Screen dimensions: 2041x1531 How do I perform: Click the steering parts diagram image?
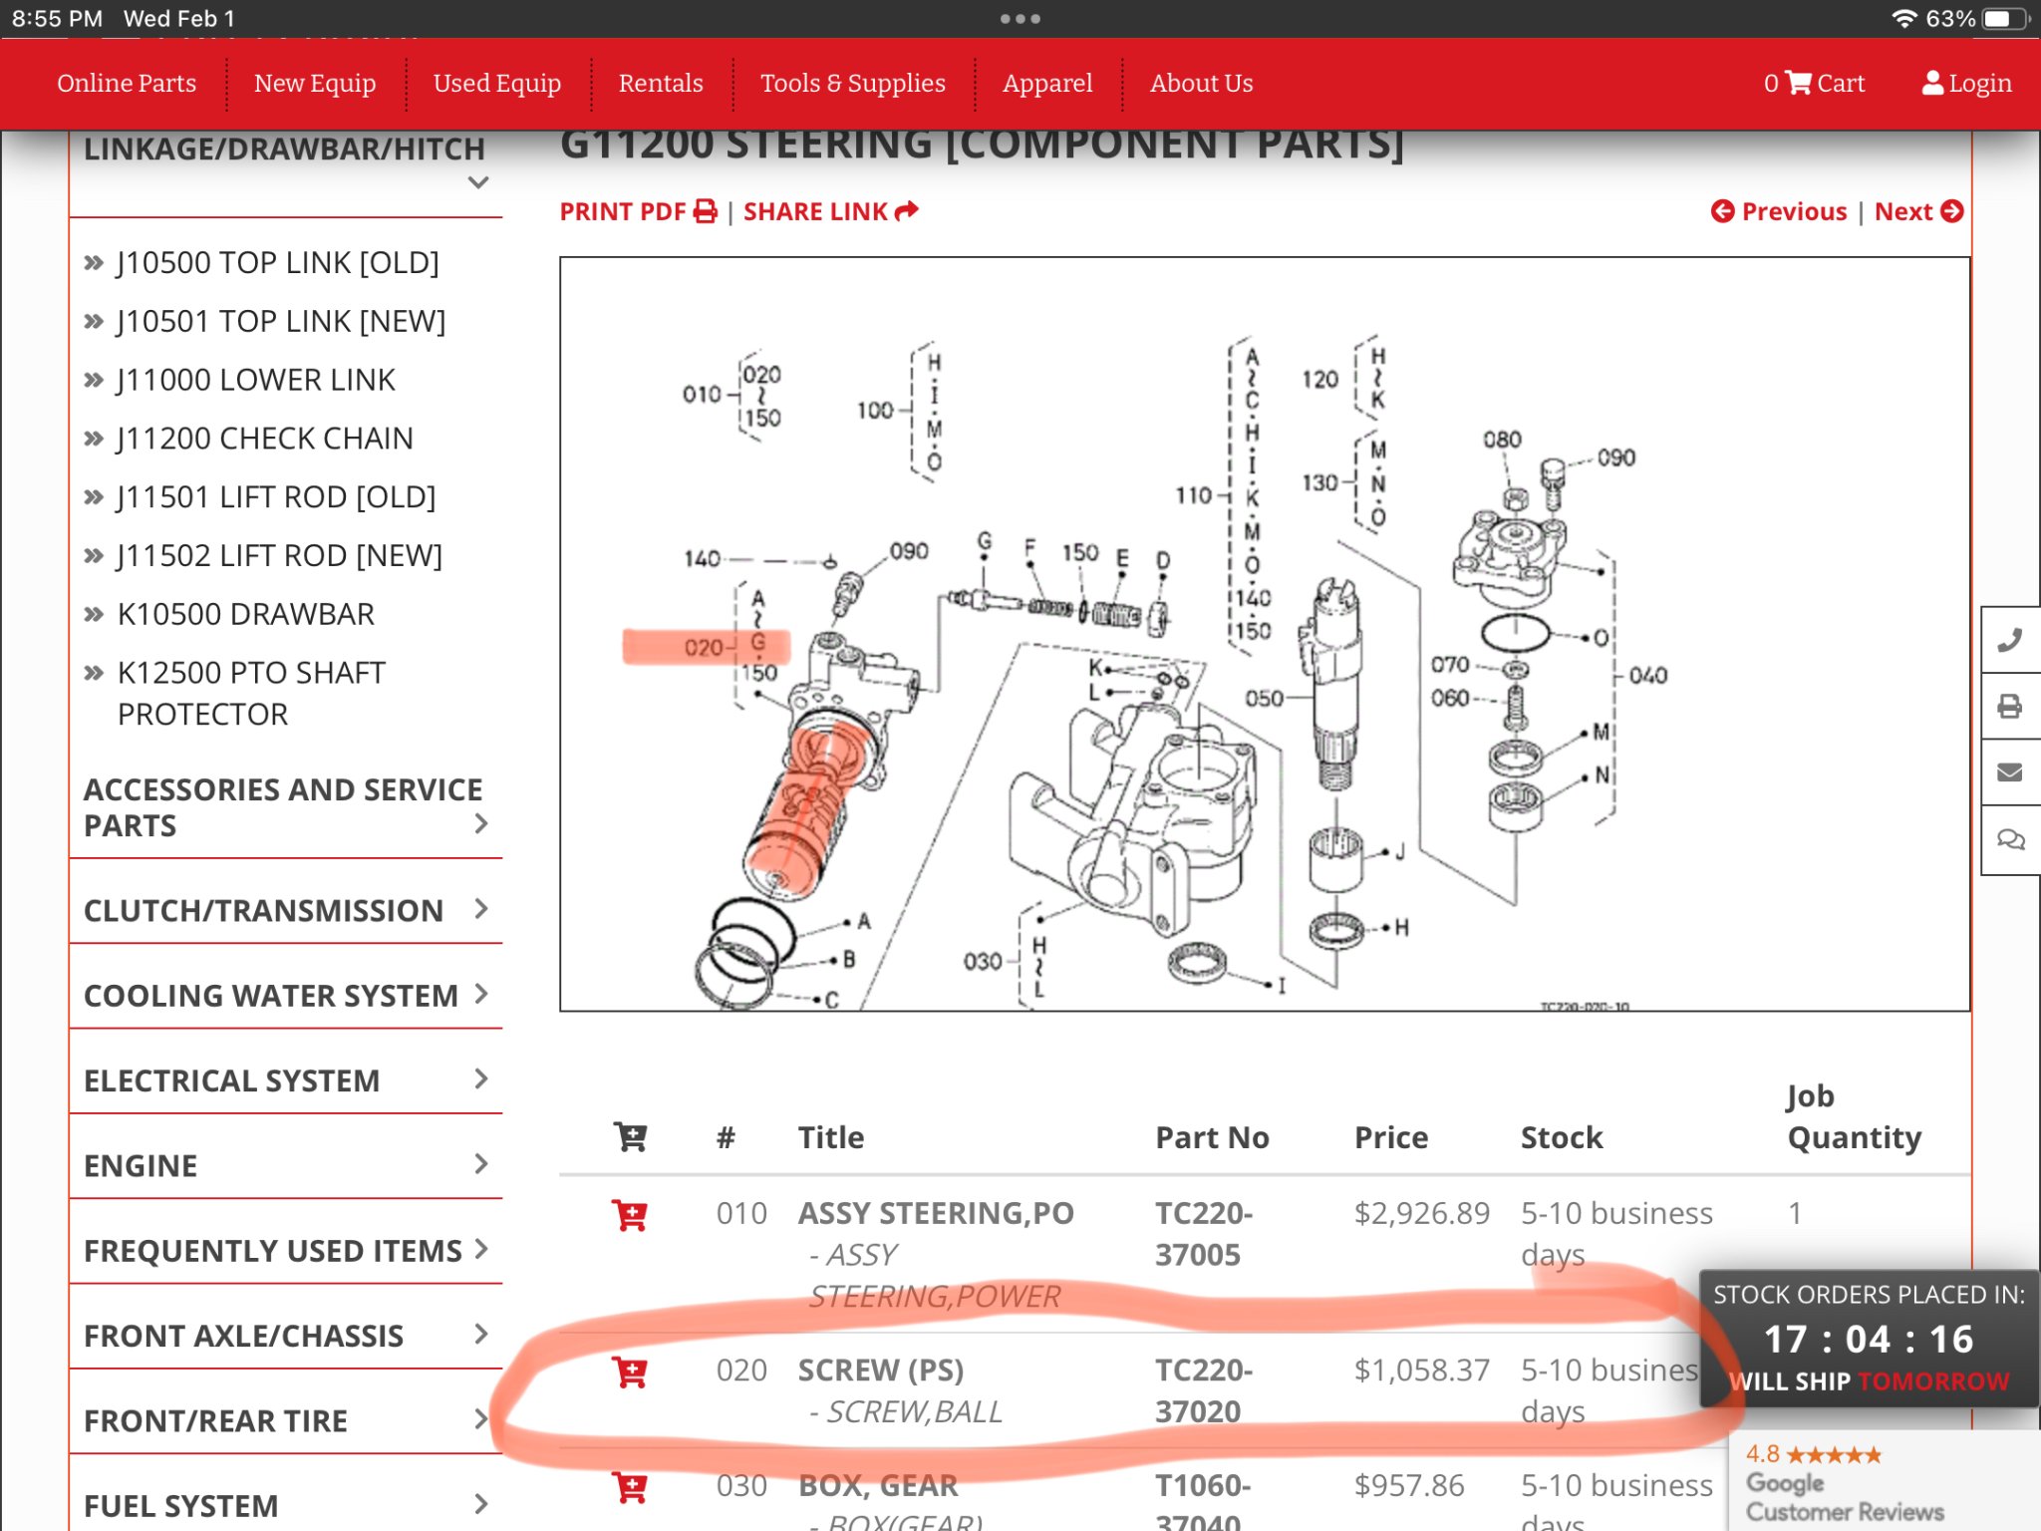click(1264, 634)
